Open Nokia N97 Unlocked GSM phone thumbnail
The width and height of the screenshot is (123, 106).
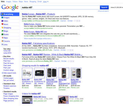[52, 73]
